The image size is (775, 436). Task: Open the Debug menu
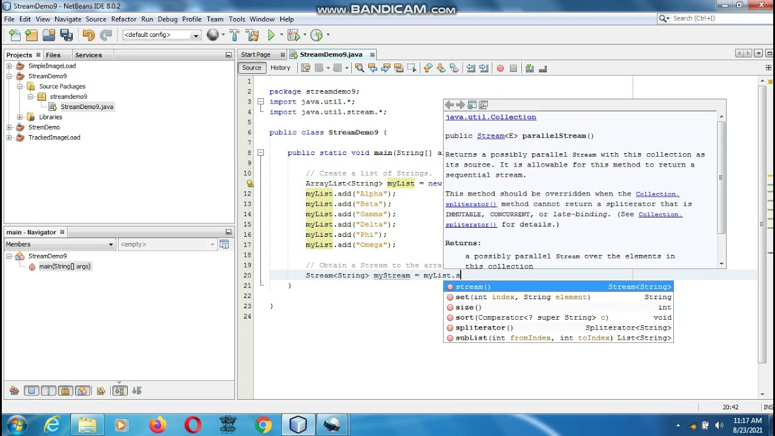(x=168, y=19)
